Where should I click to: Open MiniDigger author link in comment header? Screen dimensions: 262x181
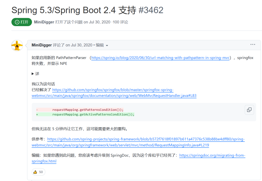point(42,45)
